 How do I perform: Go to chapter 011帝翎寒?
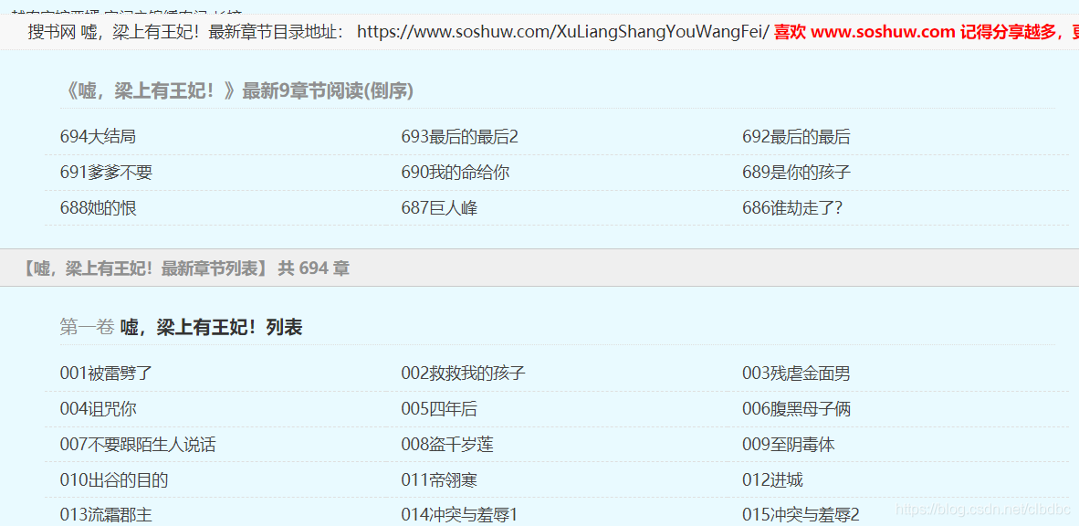(x=439, y=480)
